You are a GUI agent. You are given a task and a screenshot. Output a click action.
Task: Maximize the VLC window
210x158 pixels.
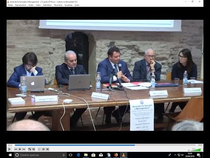(x=192, y=2)
